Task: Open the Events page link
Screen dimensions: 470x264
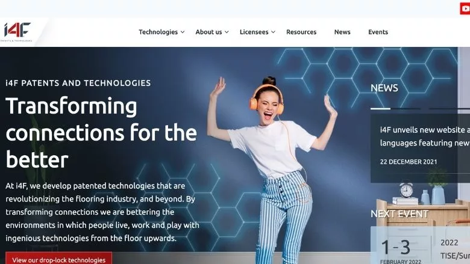Action: [x=378, y=32]
